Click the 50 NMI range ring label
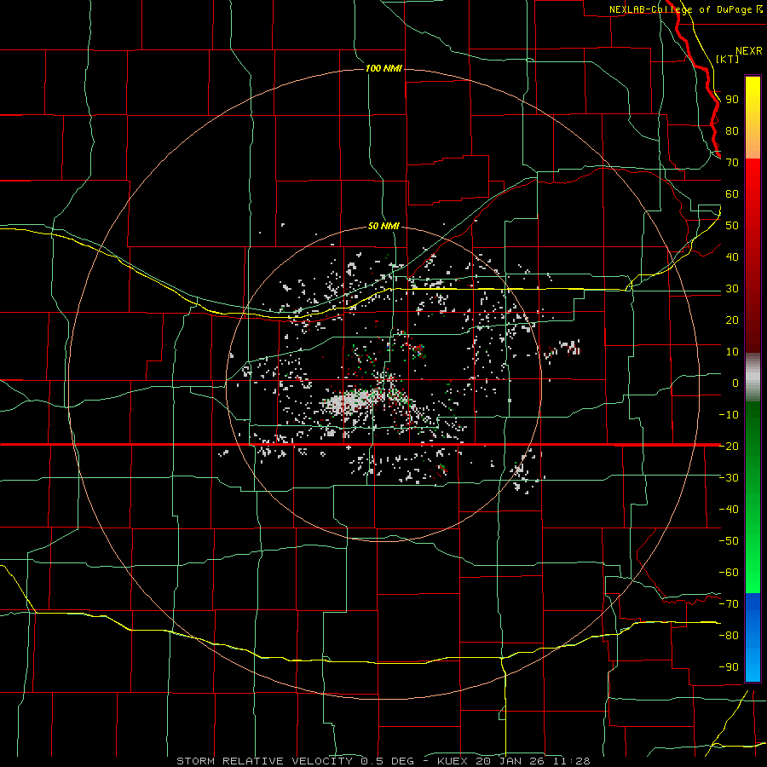The image size is (767, 767). (383, 226)
